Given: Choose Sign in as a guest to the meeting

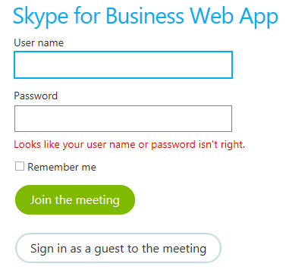Looking at the screenshot, I should click(118, 248).
